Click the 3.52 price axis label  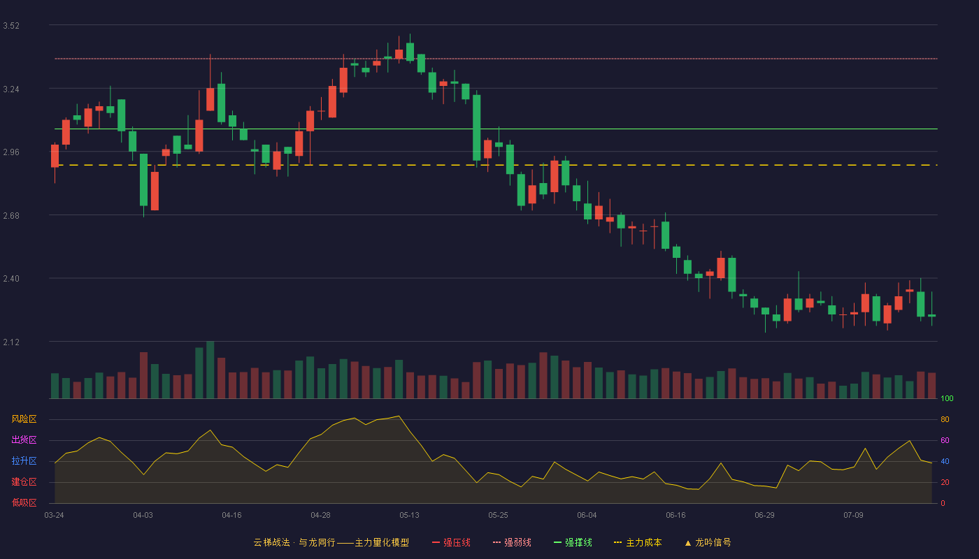click(x=11, y=26)
